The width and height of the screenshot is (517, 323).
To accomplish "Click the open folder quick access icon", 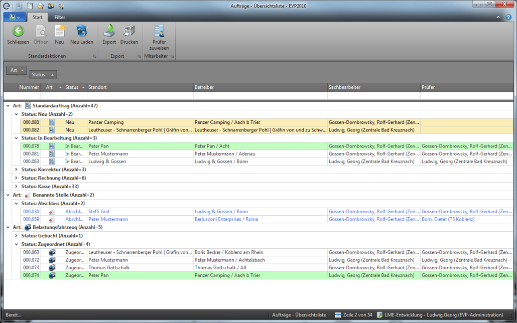I will pyautogui.click(x=40, y=6).
